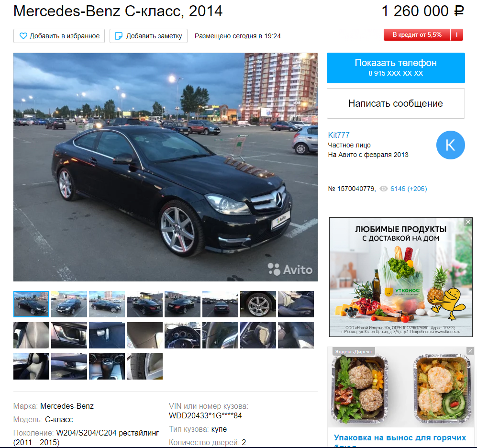
Task: Open the Упаковка на вынос ad link
Action: click(x=399, y=437)
